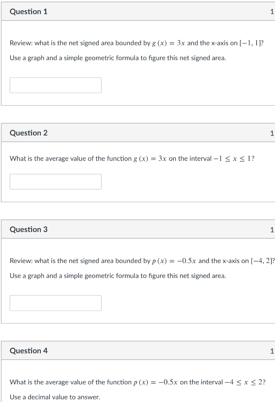Click the 'Use a decimal value to answer' text

[x=55, y=397]
